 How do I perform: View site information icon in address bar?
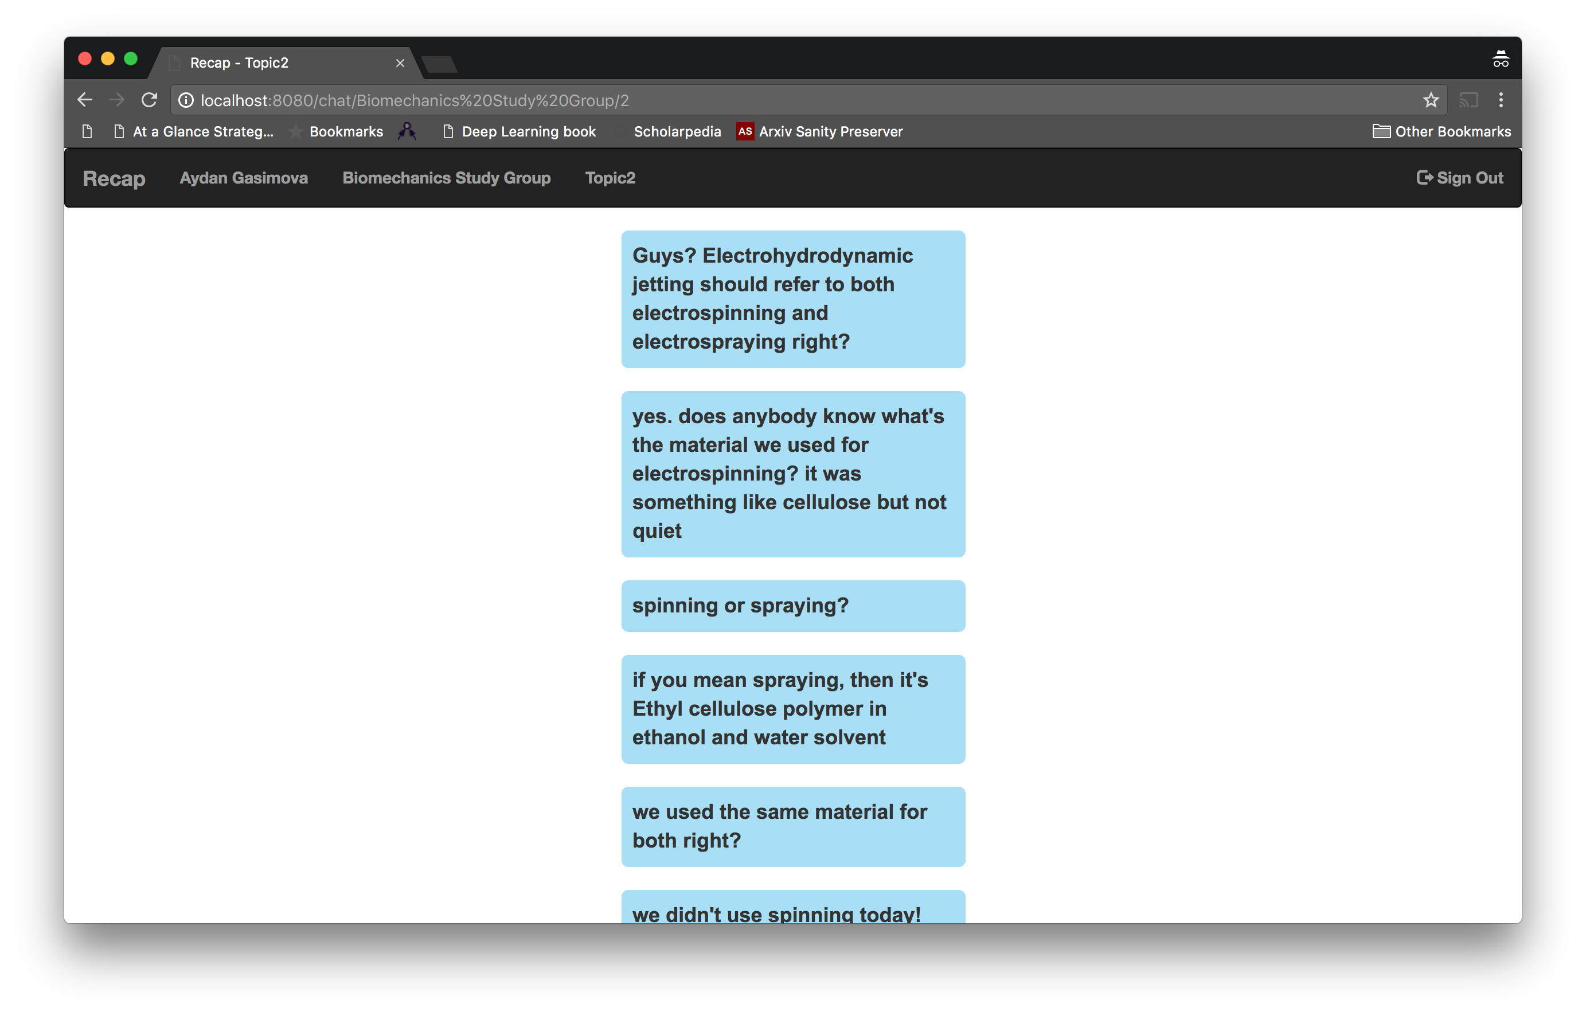[186, 100]
